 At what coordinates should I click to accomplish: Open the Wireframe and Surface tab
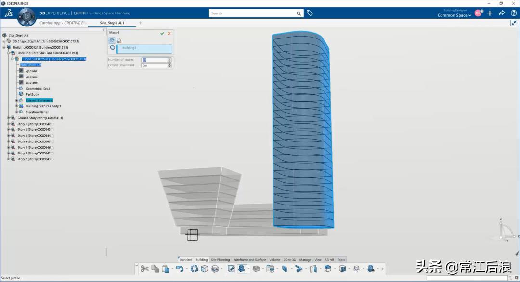point(249,259)
